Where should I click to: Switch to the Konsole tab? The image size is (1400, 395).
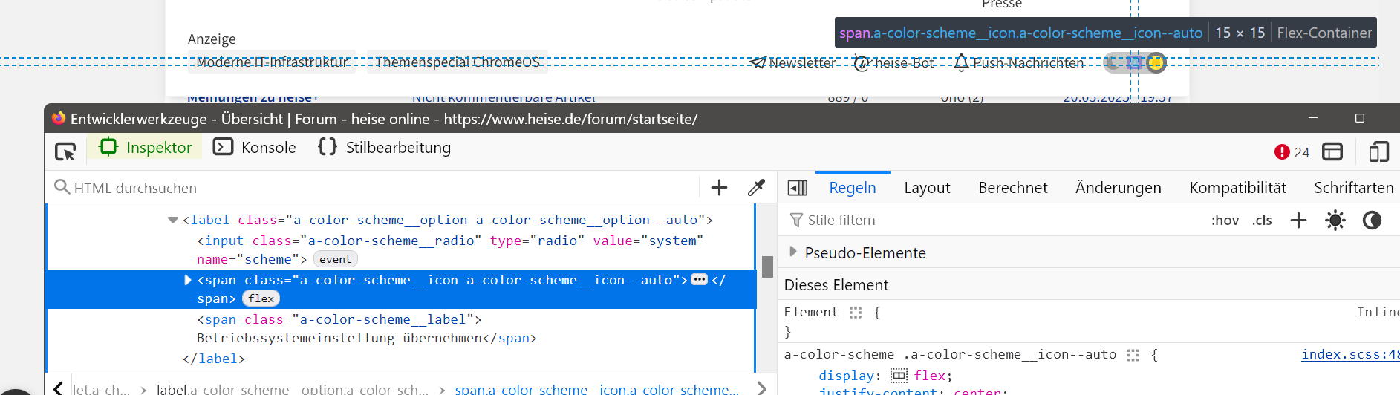(x=255, y=148)
